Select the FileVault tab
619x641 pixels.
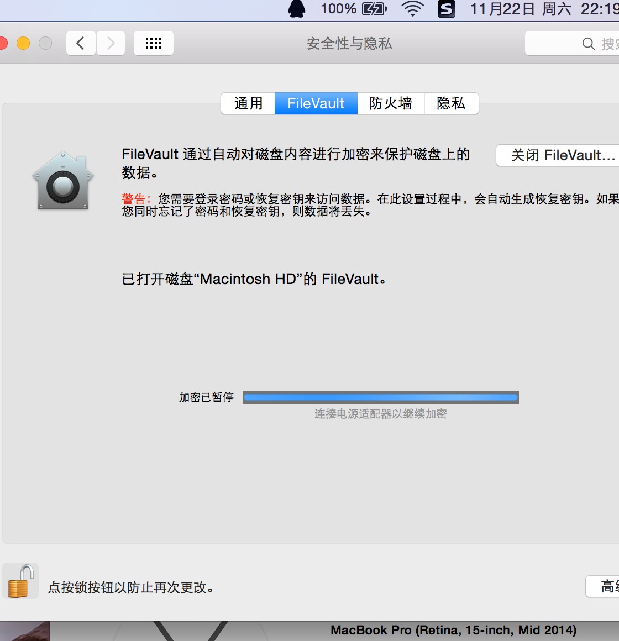(x=316, y=103)
